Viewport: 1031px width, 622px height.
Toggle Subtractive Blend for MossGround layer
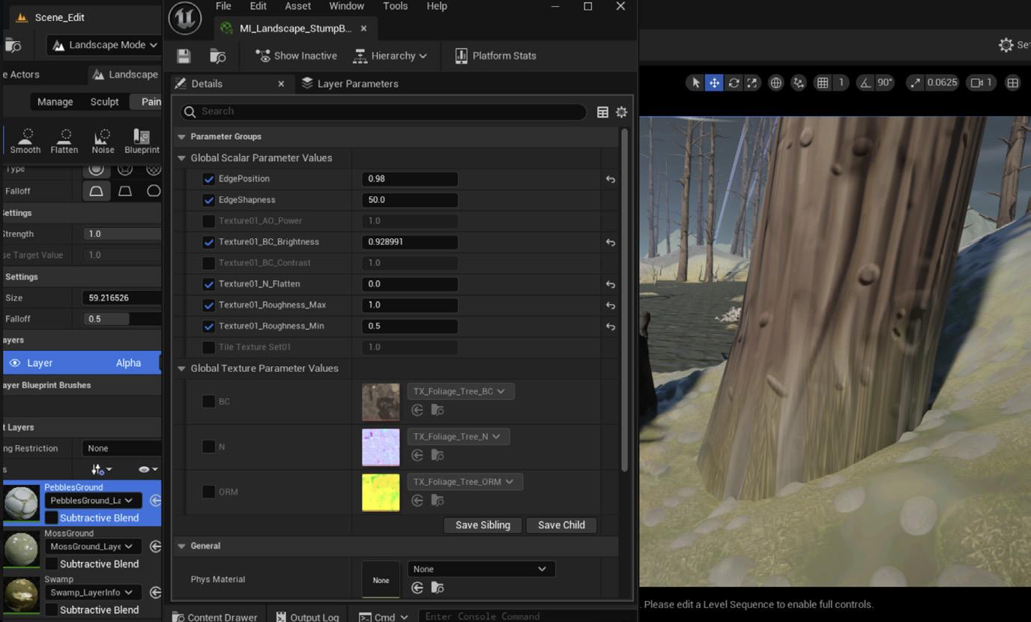[x=52, y=564]
